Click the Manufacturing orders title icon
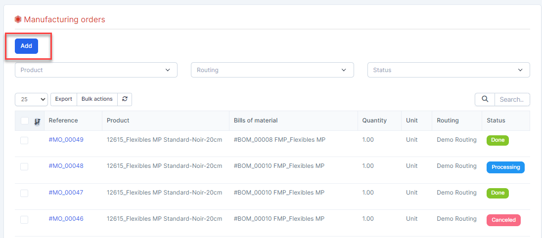Image resolution: width=542 pixels, height=238 pixels. 18,20
